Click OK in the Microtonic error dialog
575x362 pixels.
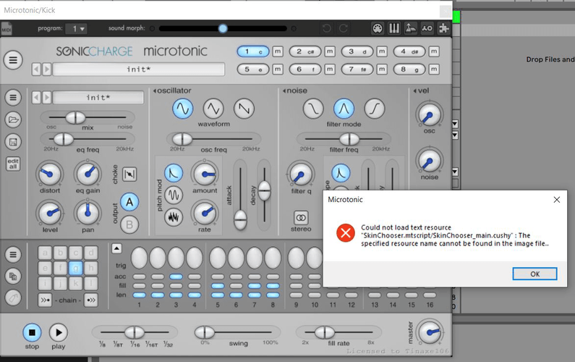(x=534, y=274)
